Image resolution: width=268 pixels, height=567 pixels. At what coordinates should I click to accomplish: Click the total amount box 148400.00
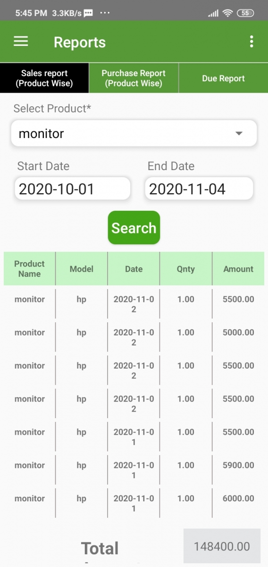coord(222,547)
